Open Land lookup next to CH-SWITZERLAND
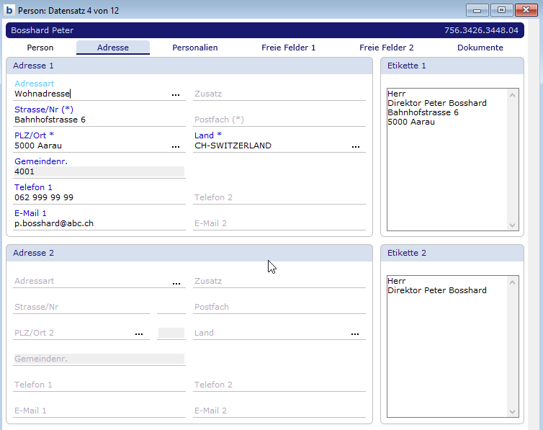 point(355,146)
